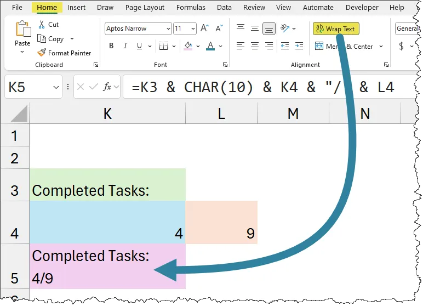
Task: Open the Paste options dropdown arrow
Action: pos(22,52)
